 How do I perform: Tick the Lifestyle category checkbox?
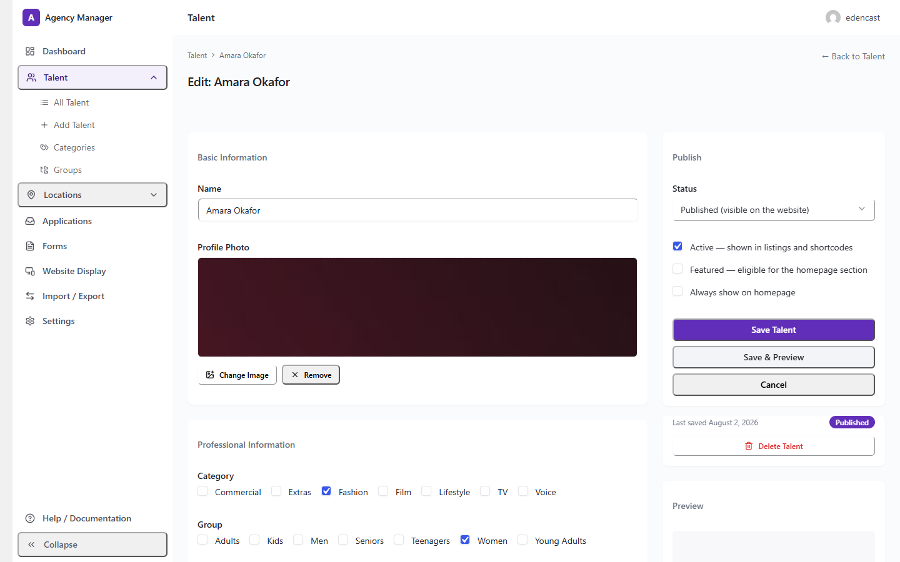pyautogui.click(x=426, y=491)
